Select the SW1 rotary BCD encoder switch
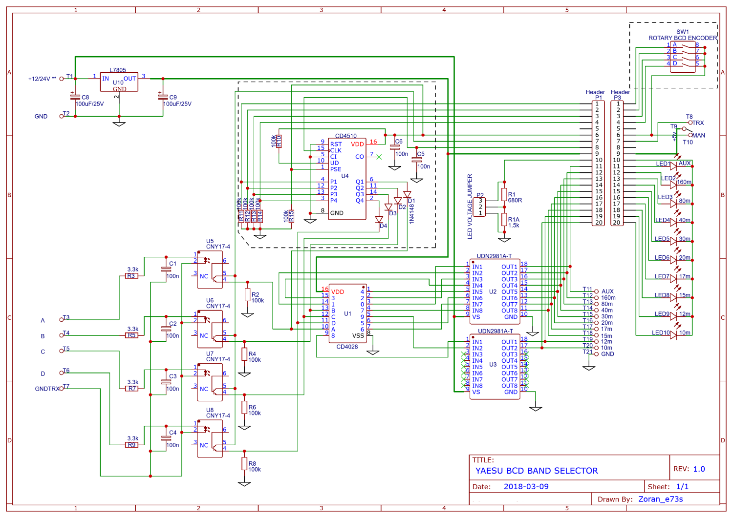 click(x=683, y=58)
